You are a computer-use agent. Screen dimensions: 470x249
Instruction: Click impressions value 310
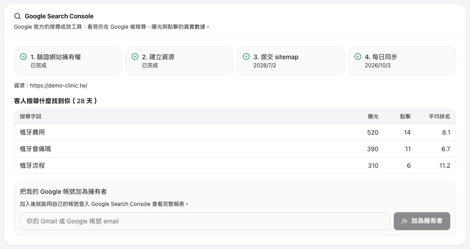pos(373,165)
